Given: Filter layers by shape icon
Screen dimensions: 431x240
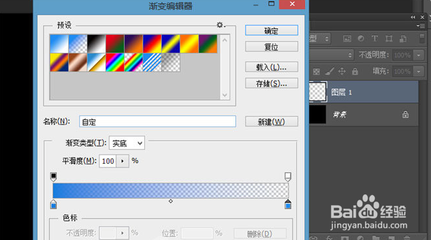Looking at the screenshot, I should (x=389, y=38).
